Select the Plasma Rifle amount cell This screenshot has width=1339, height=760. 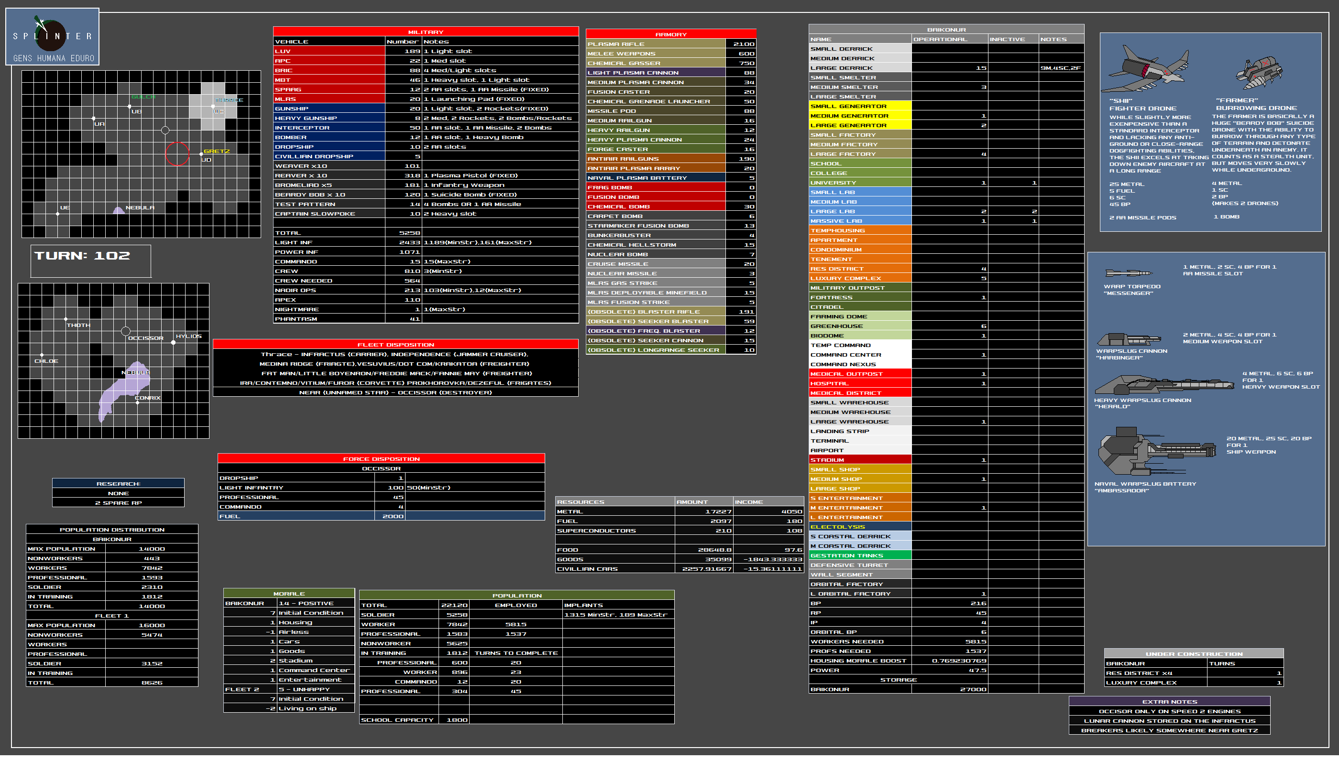[x=741, y=44]
